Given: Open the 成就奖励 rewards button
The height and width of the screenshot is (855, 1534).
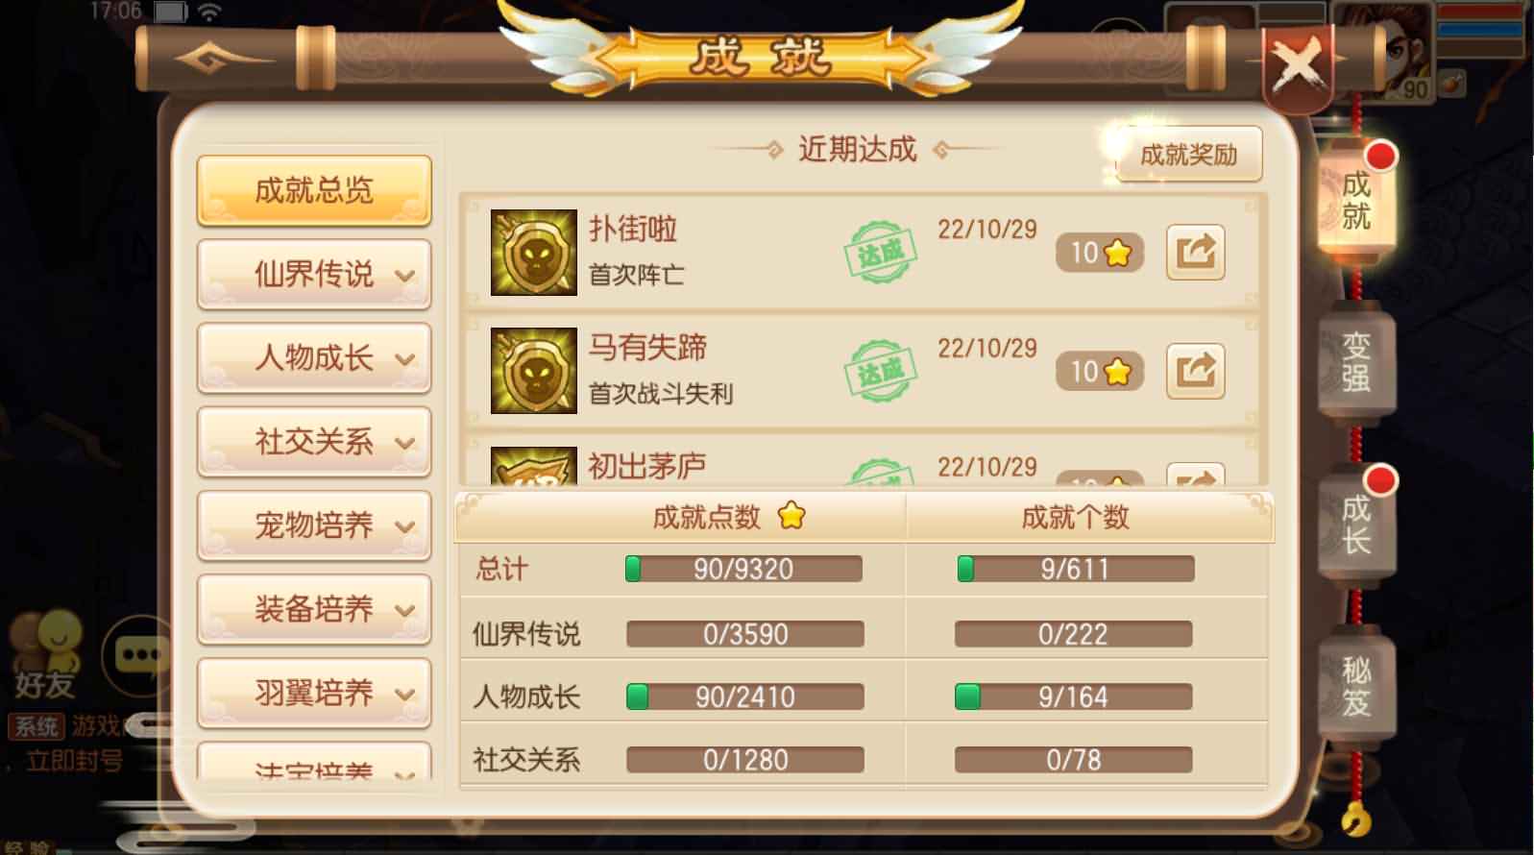Looking at the screenshot, I should (x=1188, y=155).
